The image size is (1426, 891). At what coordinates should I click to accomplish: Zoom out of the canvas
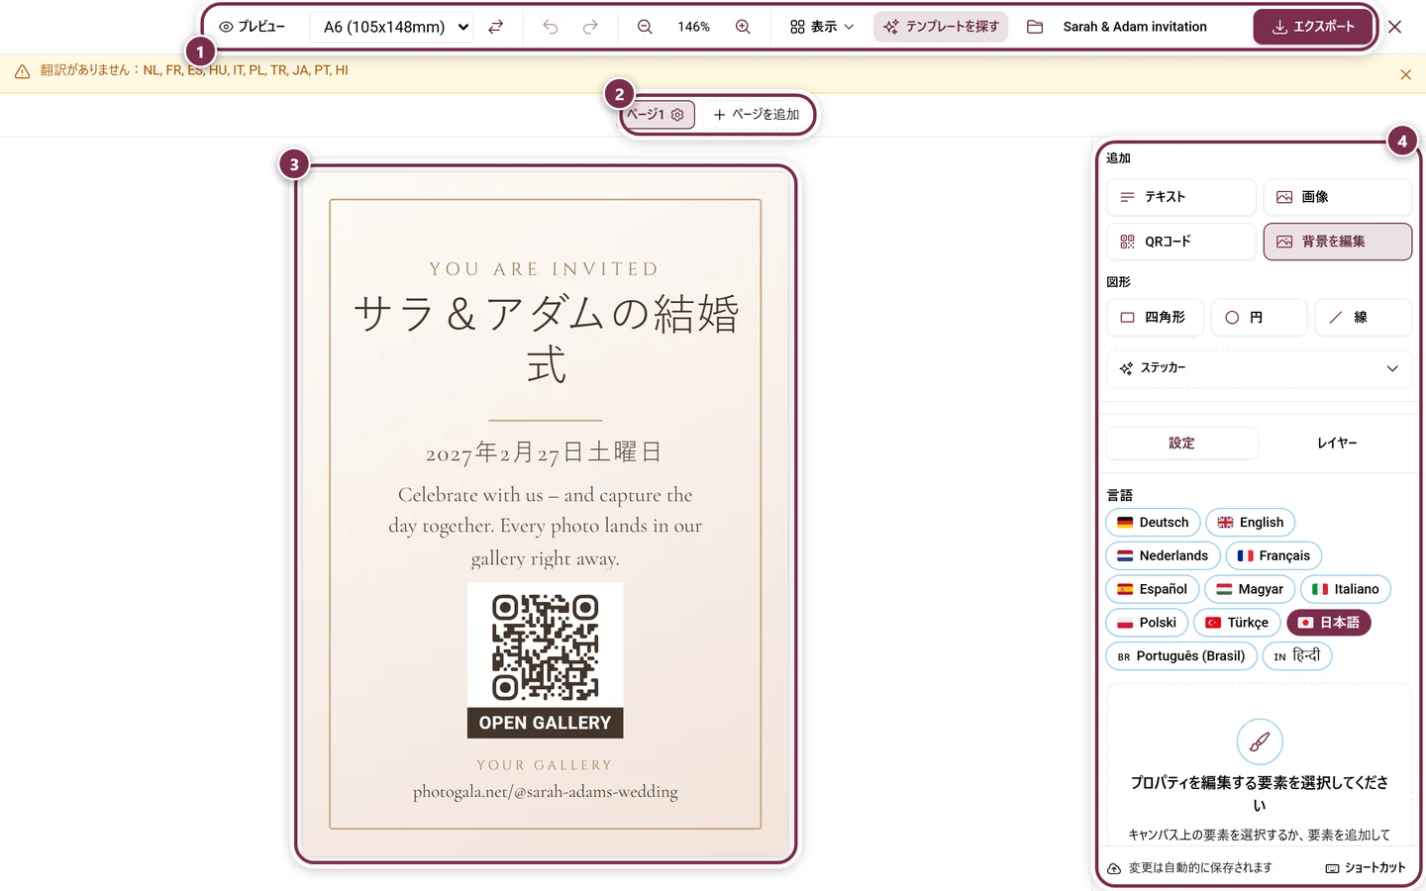[x=645, y=27]
